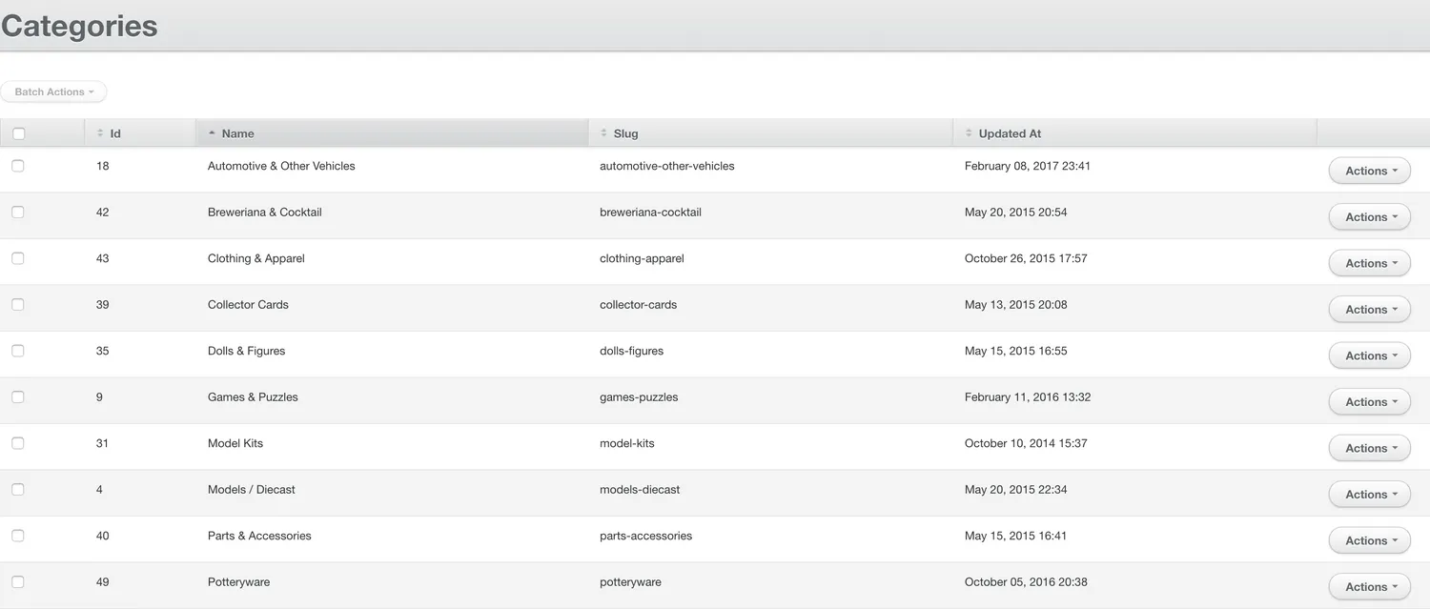Screen dimensions: 1430x609
Task: Sort the table by Id column
Action: click(x=114, y=133)
